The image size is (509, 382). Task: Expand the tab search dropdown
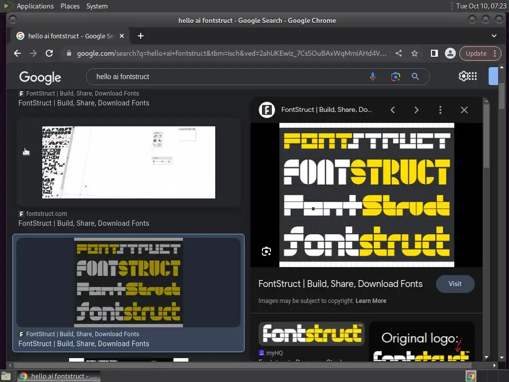pyautogui.click(x=494, y=36)
